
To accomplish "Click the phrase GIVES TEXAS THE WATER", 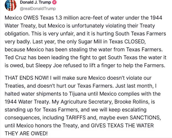I will [x=122, y=126].
